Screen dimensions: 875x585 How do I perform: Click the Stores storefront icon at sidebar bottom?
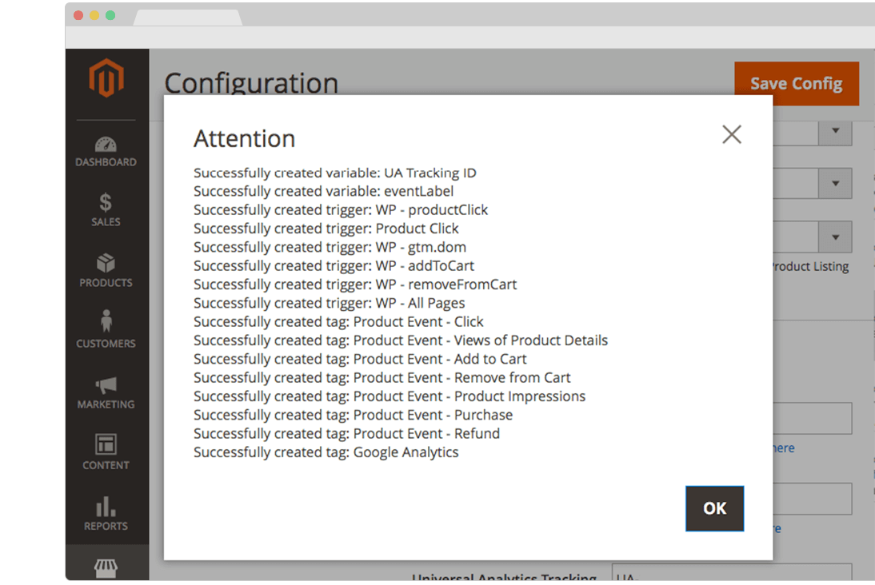106,569
